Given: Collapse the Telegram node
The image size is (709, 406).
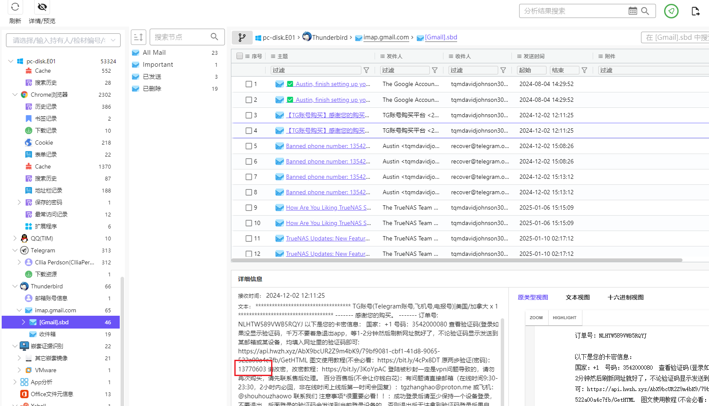Looking at the screenshot, I should 15,250.
